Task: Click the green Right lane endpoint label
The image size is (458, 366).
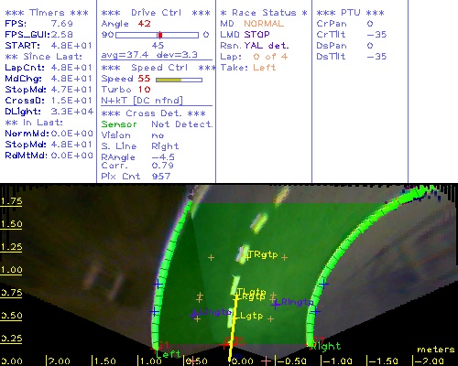Action: click(325, 346)
